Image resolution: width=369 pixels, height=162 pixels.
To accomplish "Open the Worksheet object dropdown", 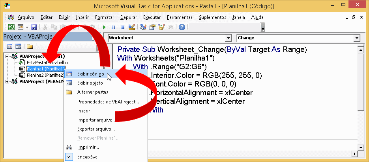I will pos(228,38).
